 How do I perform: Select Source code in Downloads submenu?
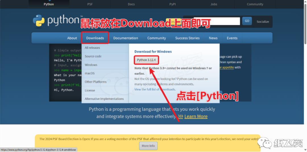(x=105, y=56)
